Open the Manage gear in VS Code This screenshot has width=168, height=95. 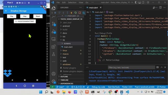[x=54, y=82]
